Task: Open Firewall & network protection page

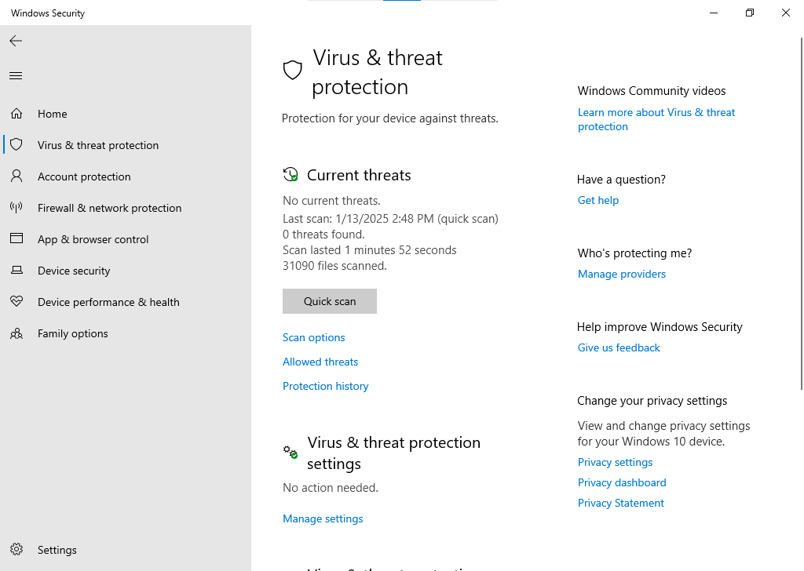Action: 109,208
